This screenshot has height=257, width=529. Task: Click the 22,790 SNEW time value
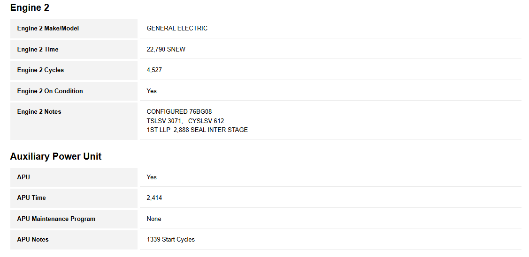(166, 49)
